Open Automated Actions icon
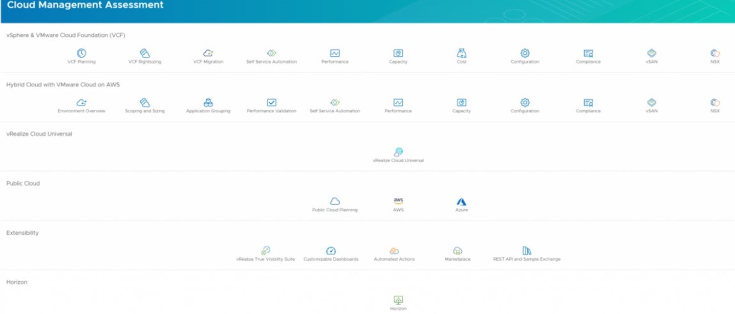Screen dimensions: 735x314 (x=394, y=251)
